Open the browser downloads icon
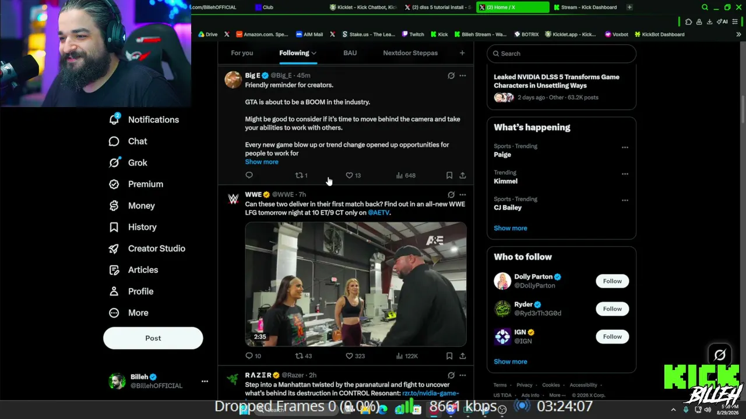 pyautogui.click(x=709, y=22)
